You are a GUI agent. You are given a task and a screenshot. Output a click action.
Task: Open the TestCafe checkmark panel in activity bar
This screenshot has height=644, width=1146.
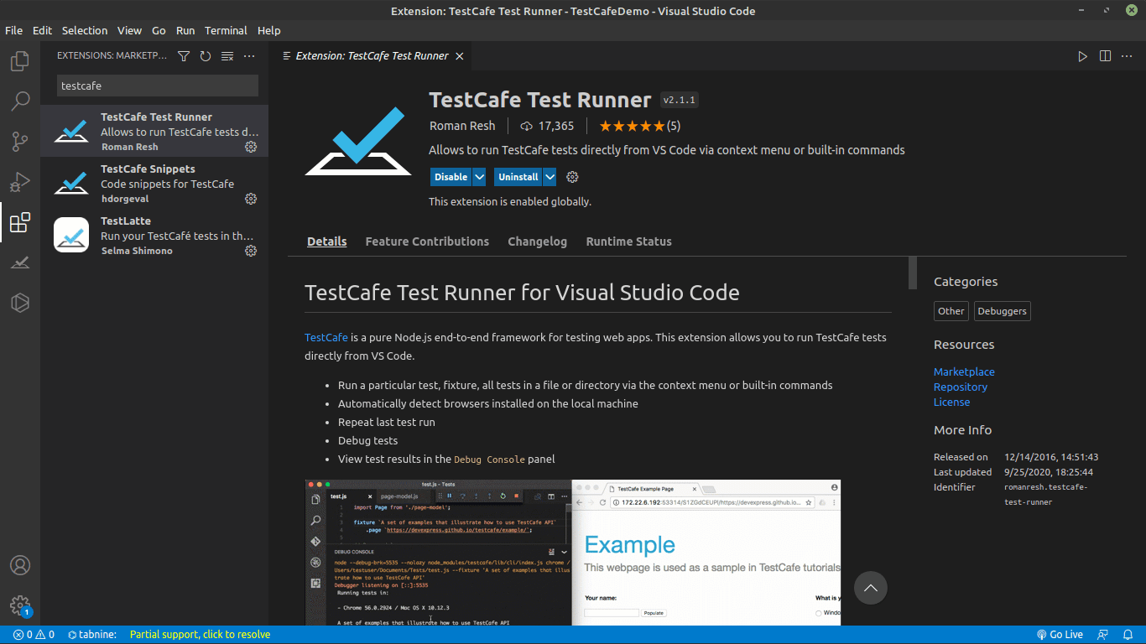pyautogui.click(x=19, y=262)
